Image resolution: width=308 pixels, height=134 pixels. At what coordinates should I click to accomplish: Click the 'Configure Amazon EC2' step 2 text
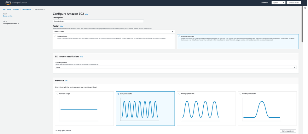[x=11, y=24]
